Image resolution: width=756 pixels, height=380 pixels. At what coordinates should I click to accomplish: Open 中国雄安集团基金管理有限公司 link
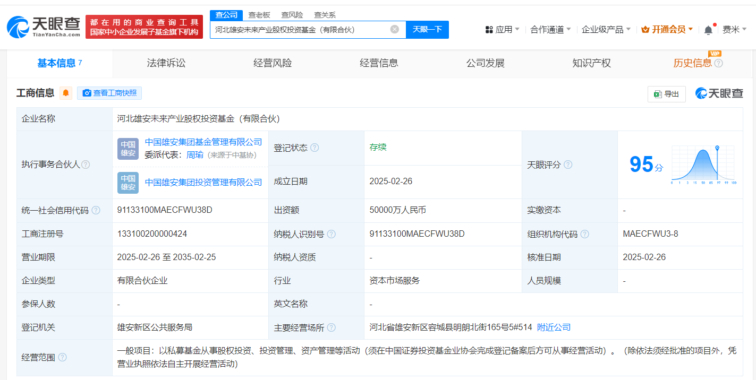(x=203, y=142)
